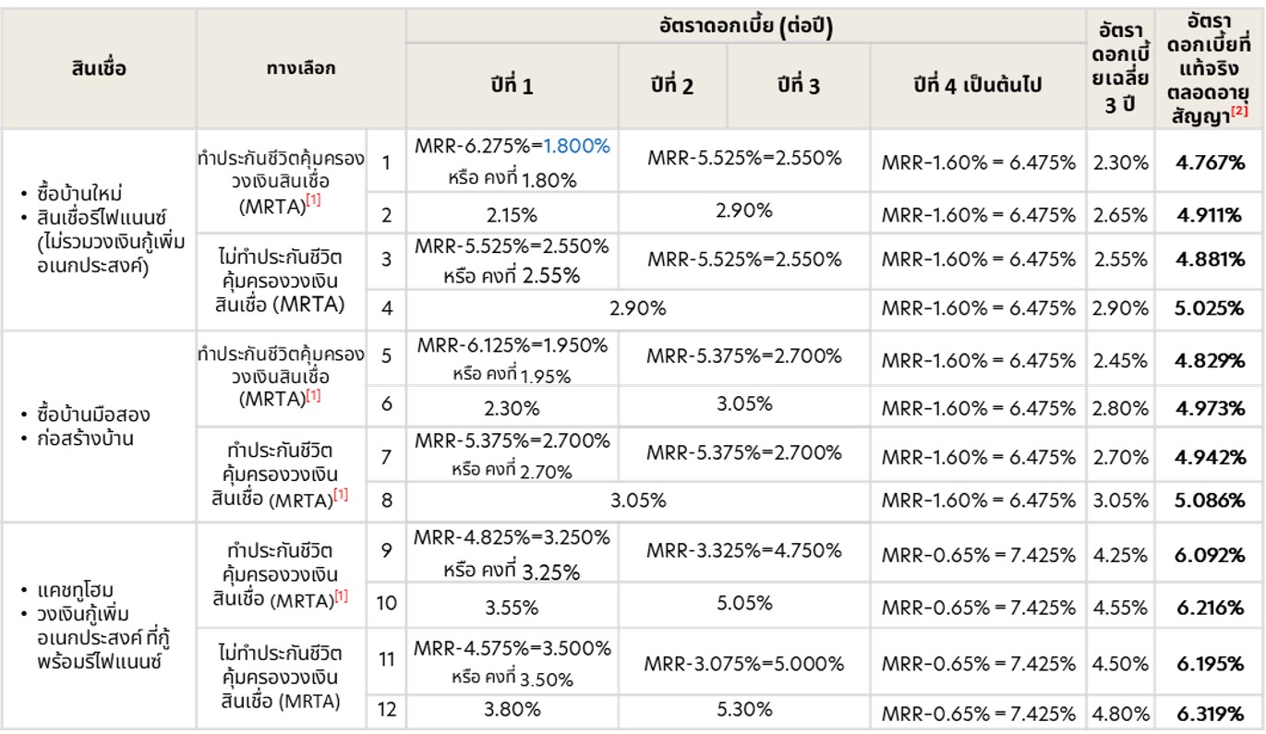Click the red [1] footnote beside the first MRTA option

[313, 202]
